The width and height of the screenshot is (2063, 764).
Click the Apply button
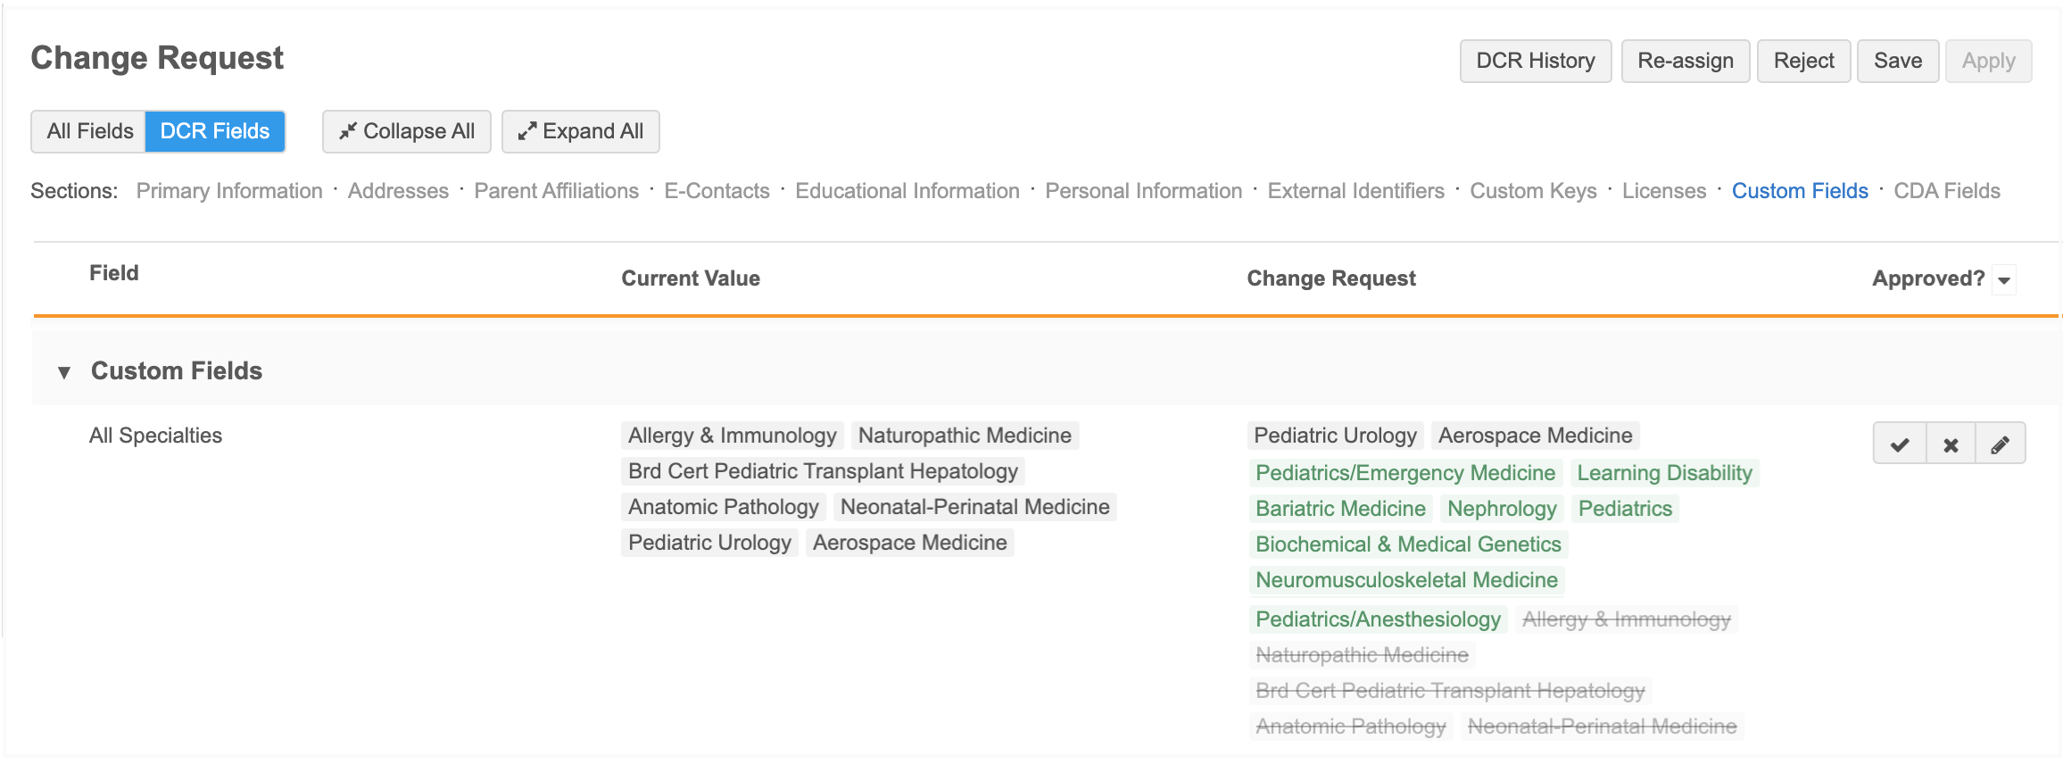1988,61
